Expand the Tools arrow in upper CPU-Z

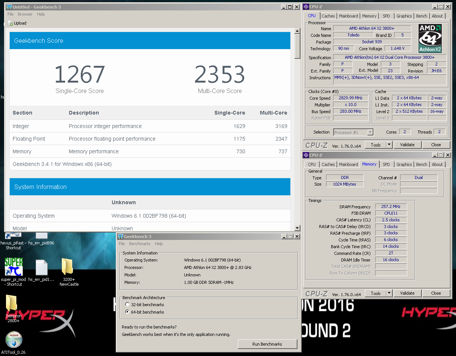tap(389, 145)
